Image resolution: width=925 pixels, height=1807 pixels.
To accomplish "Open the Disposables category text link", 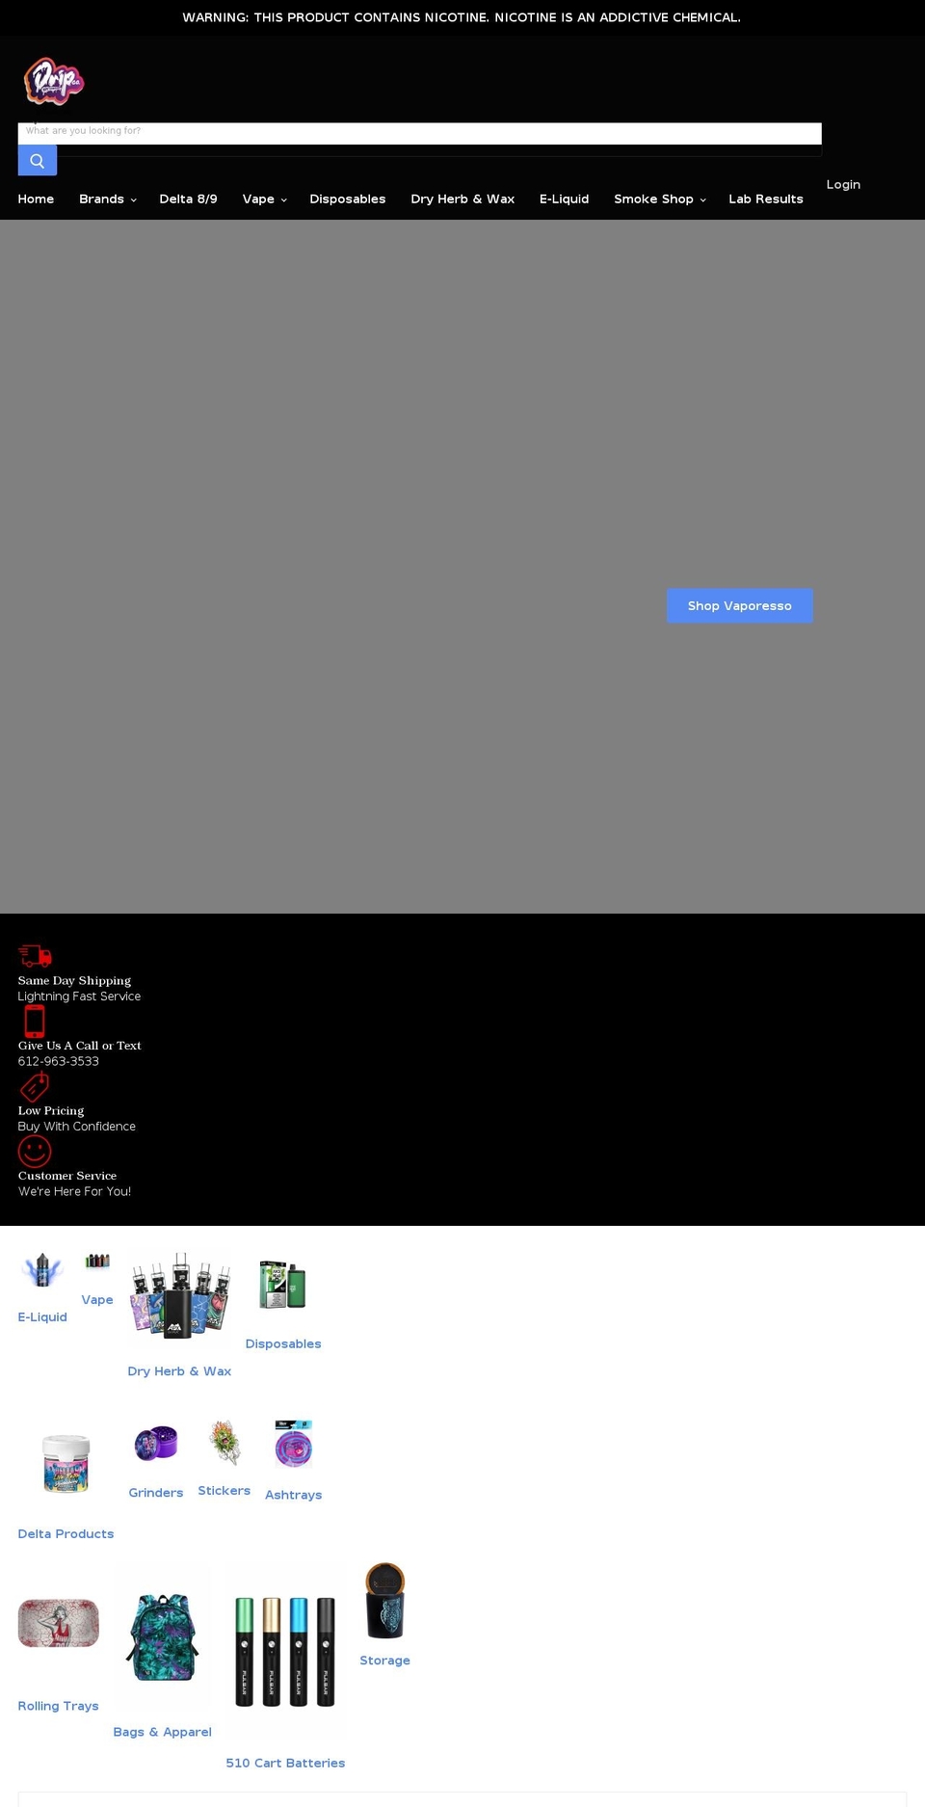I will pos(283,1344).
